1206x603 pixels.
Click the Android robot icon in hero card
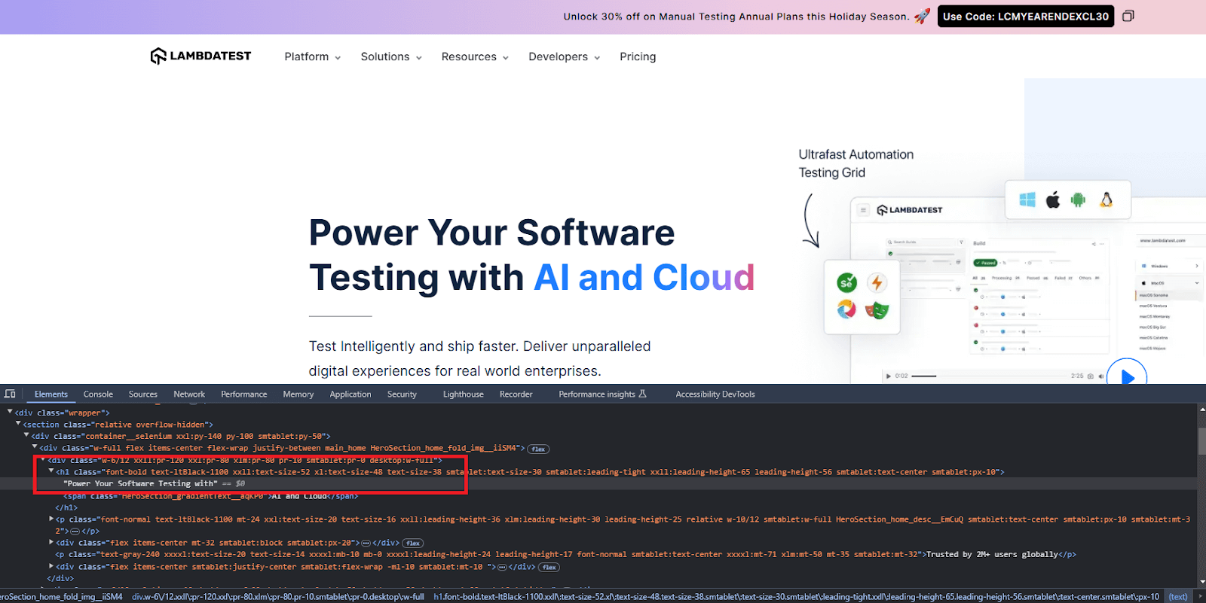[1078, 199]
